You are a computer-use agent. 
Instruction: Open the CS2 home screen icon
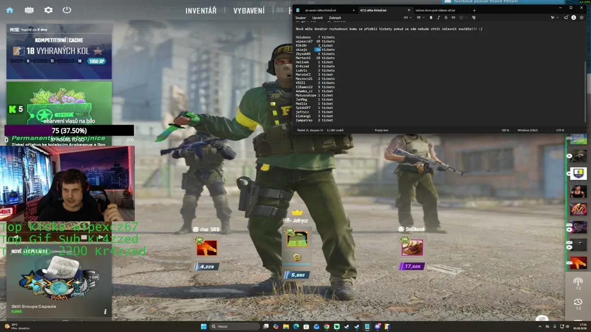(x=10, y=10)
